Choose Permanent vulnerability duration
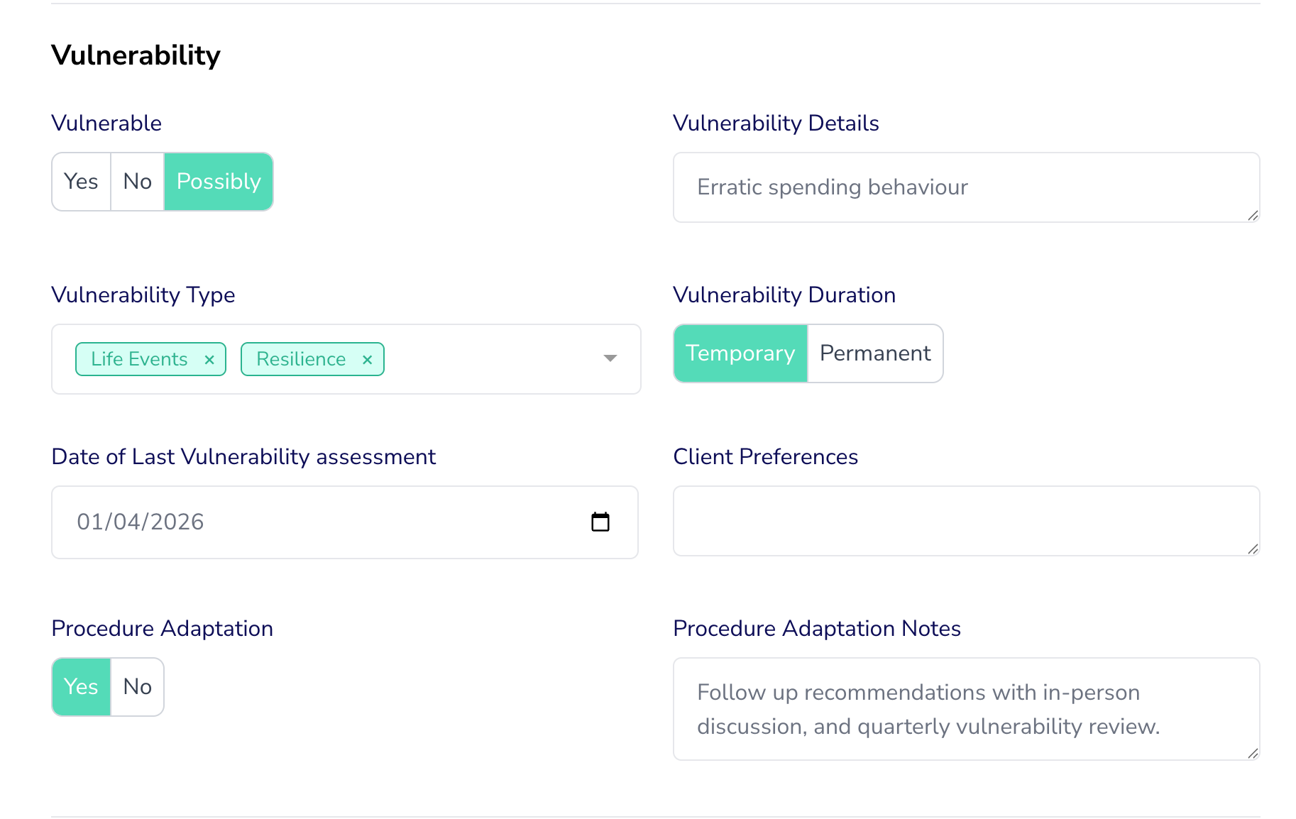1296x819 pixels. point(875,353)
